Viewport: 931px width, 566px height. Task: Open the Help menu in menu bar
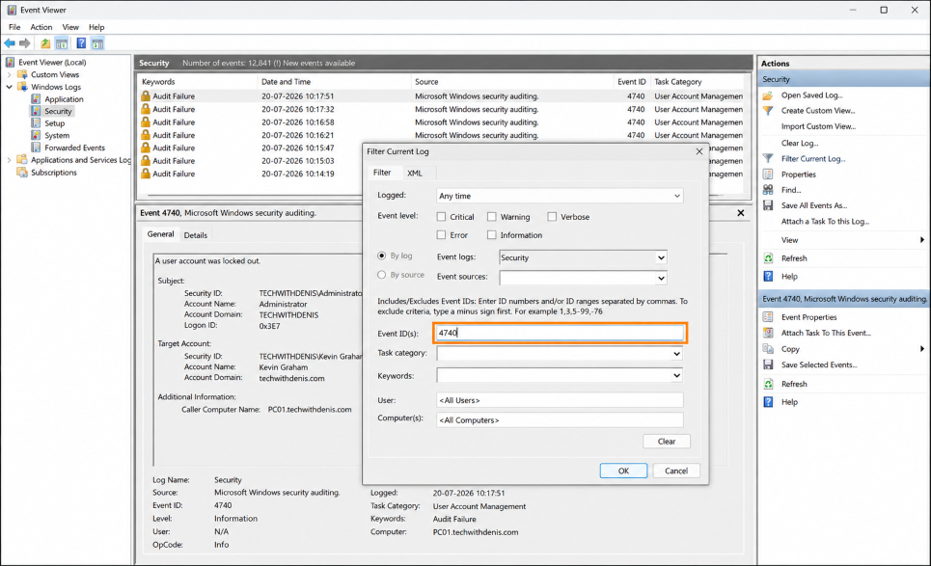pos(96,27)
